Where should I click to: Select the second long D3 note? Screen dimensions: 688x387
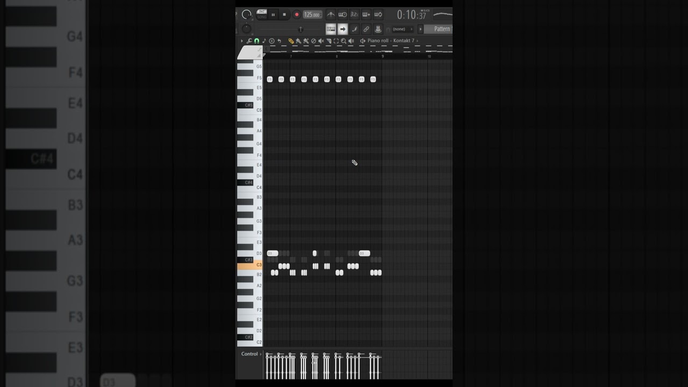364,253
